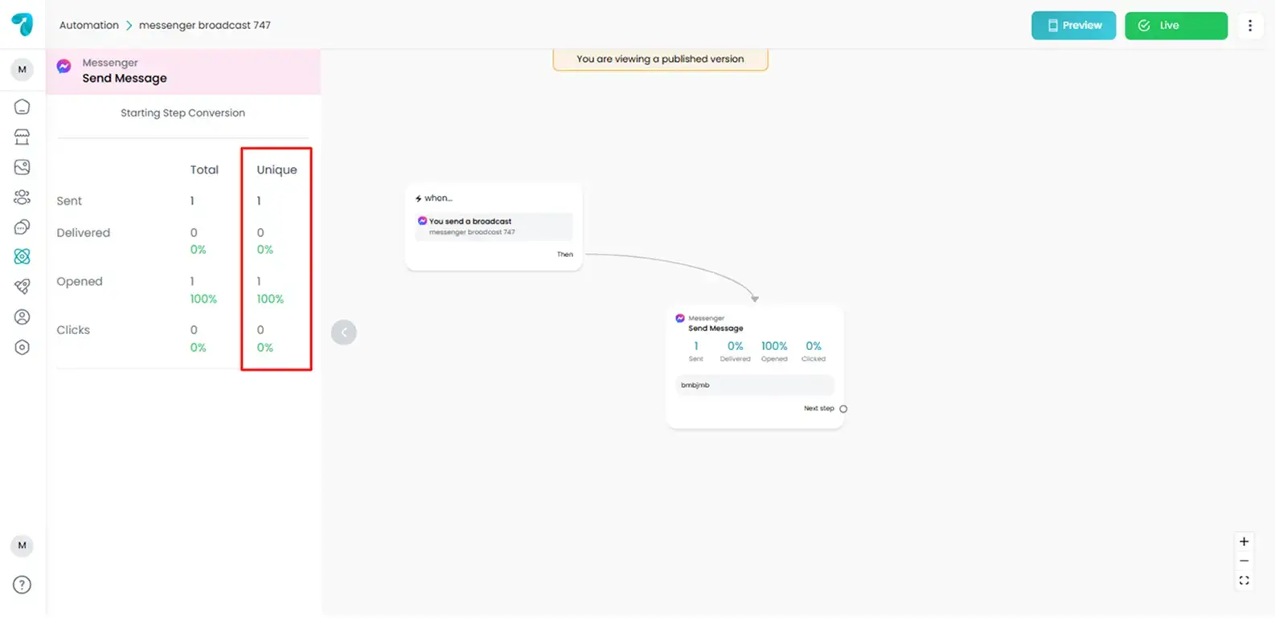This screenshot has height=620, width=1275.
Task: Open the storefront icon in the sidebar
Action: 23,137
